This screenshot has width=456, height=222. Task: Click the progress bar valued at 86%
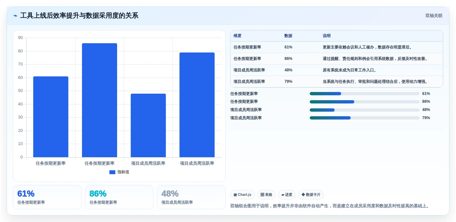(364, 102)
